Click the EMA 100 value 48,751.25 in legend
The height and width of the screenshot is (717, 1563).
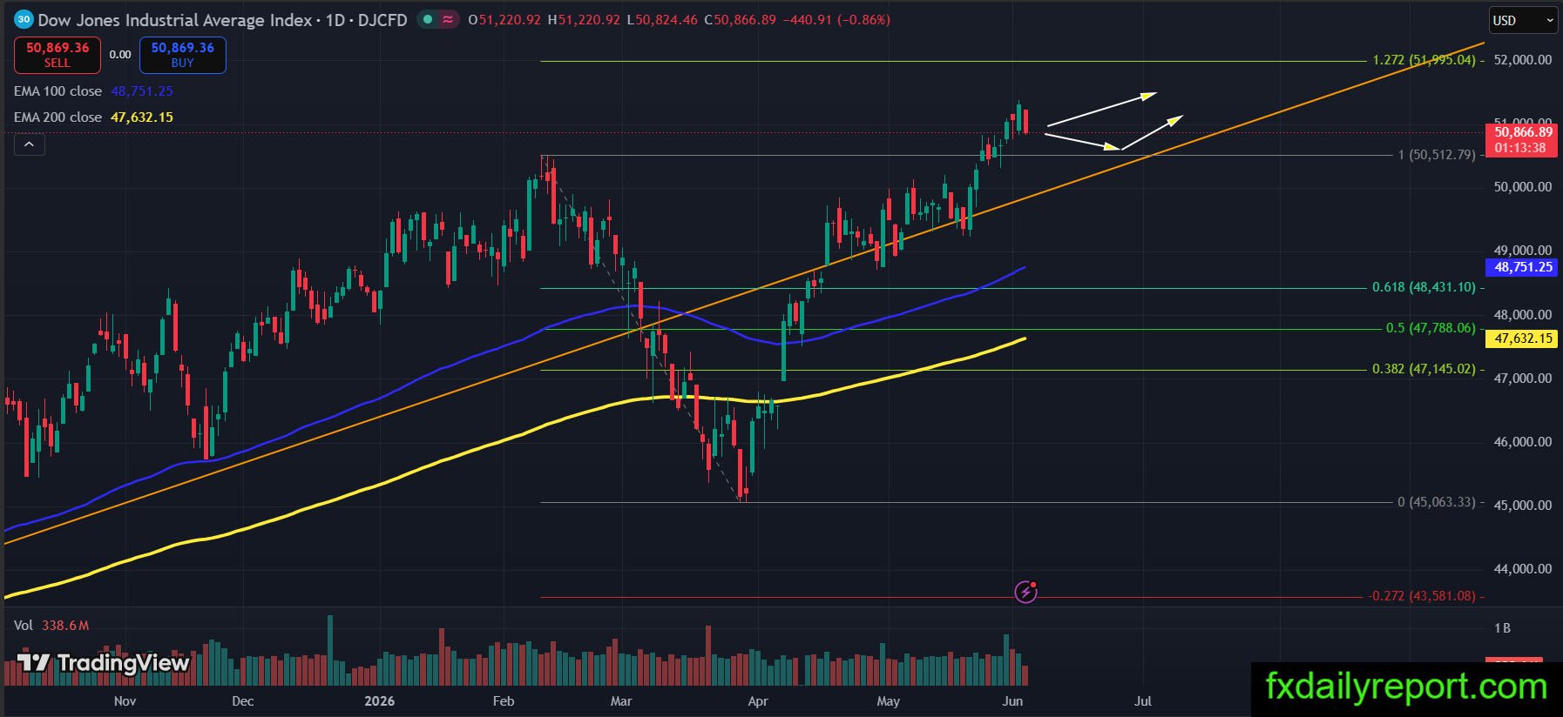tap(142, 91)
